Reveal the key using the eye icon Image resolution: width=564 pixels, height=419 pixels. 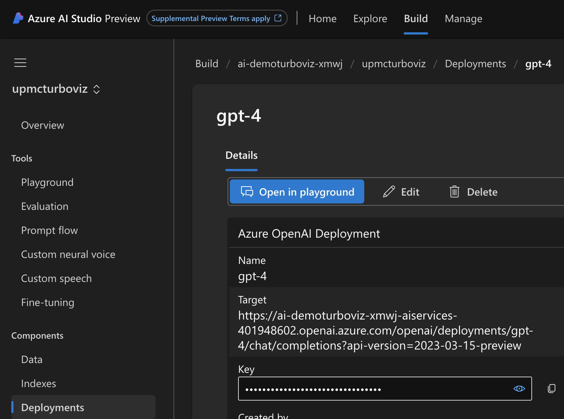click(x=519, y=389)
